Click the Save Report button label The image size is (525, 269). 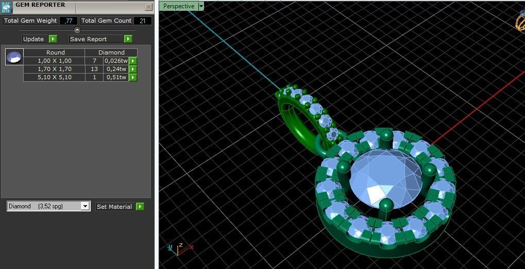tap(96, 39)
